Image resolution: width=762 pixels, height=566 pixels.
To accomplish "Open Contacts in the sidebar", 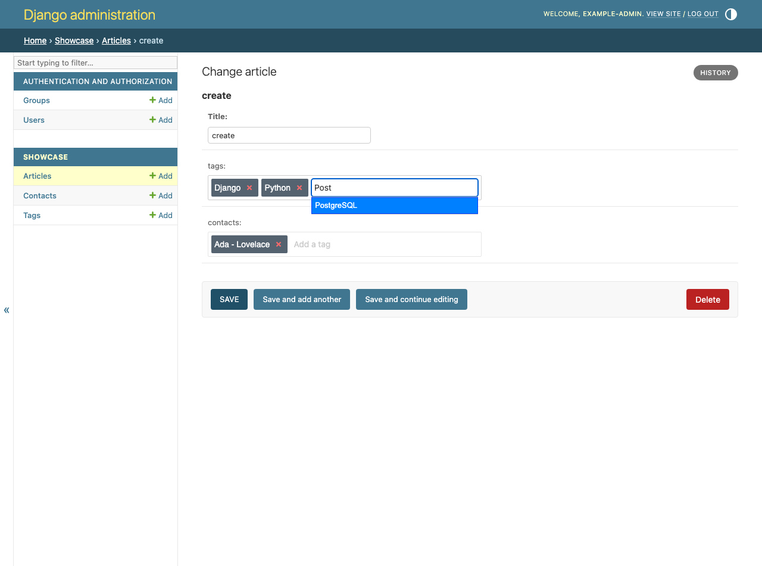I will click(40, 195).
